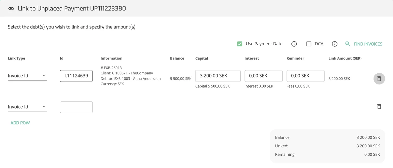The height and width of the screenshot is (168, 393).
Task: Click Capital 5 500,00 SEK hint text
Action: pos(213,86)
